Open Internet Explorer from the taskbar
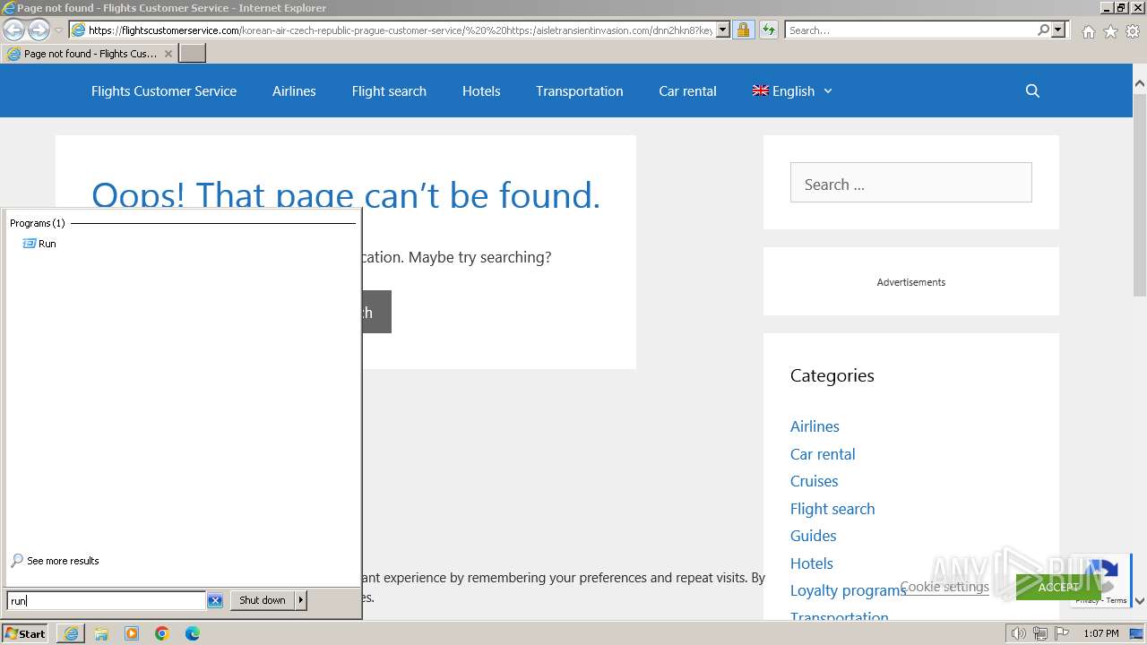 [x=71, y=633]
